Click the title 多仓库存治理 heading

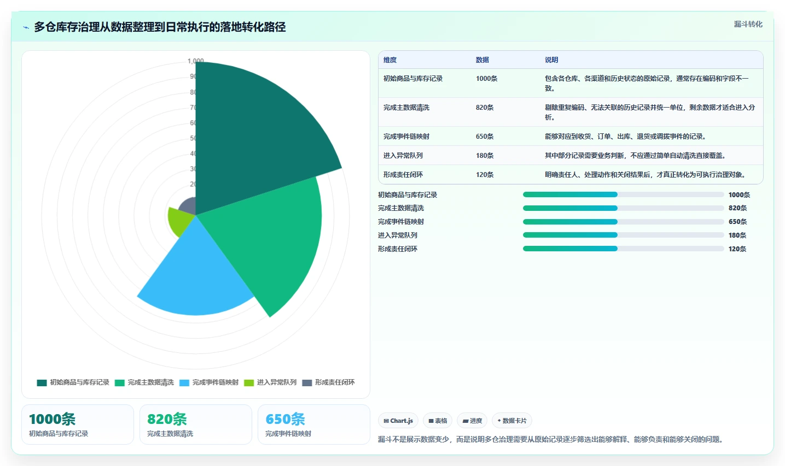click(x=160, y=27)
